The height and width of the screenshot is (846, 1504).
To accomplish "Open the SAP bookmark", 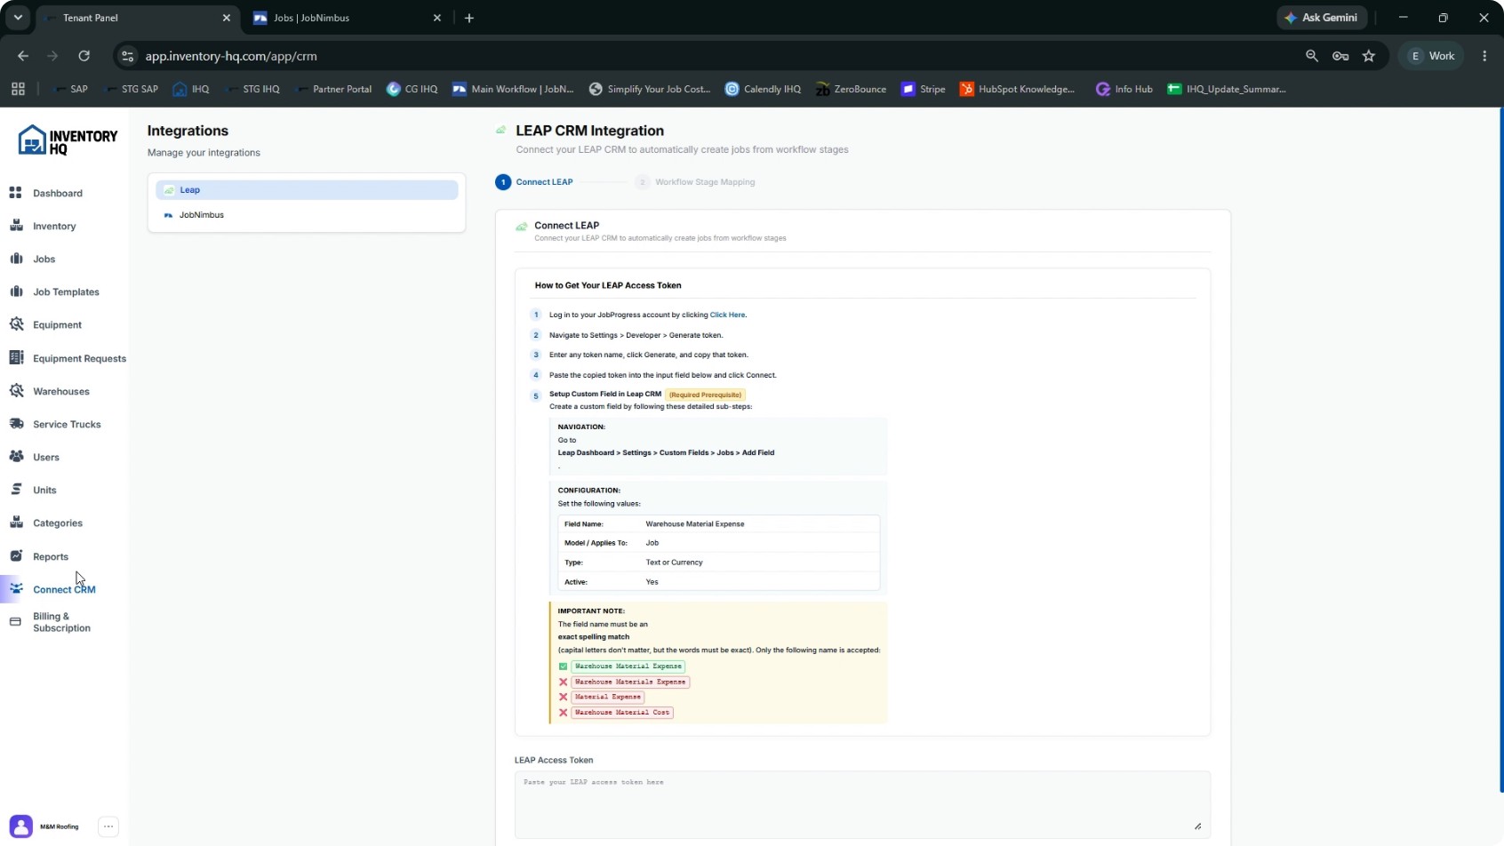I will tap(70, 89).
